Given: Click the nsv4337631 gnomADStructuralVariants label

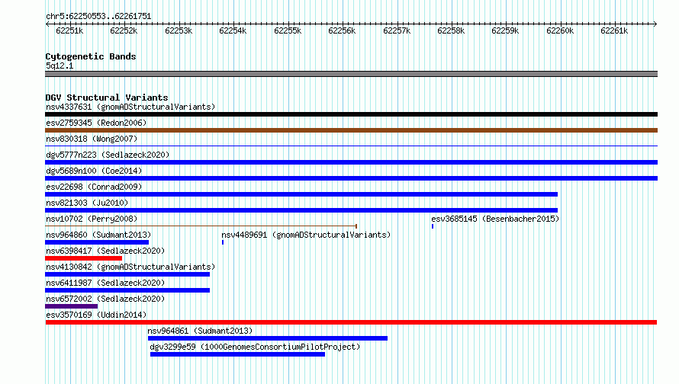Looking at the screenshot, I should click(x=130, y=107).
